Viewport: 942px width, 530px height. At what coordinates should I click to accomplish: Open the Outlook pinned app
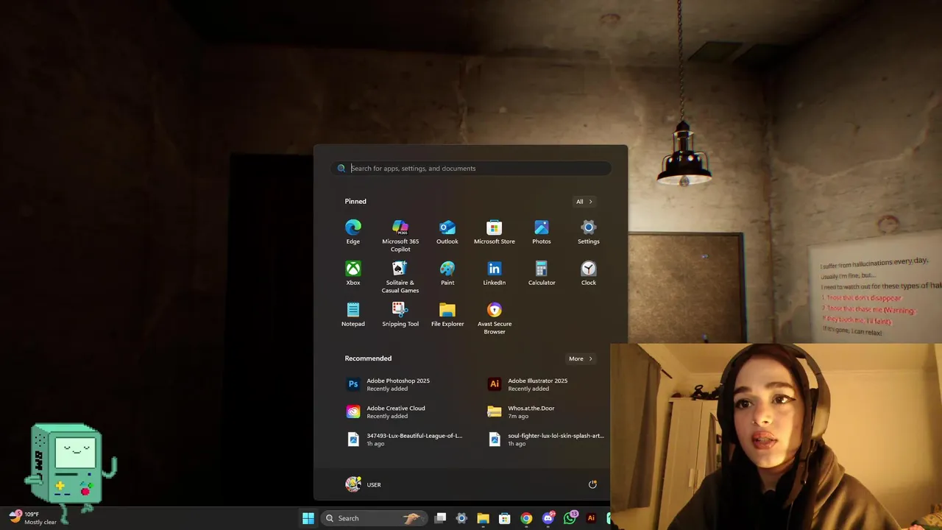point(447,232)
